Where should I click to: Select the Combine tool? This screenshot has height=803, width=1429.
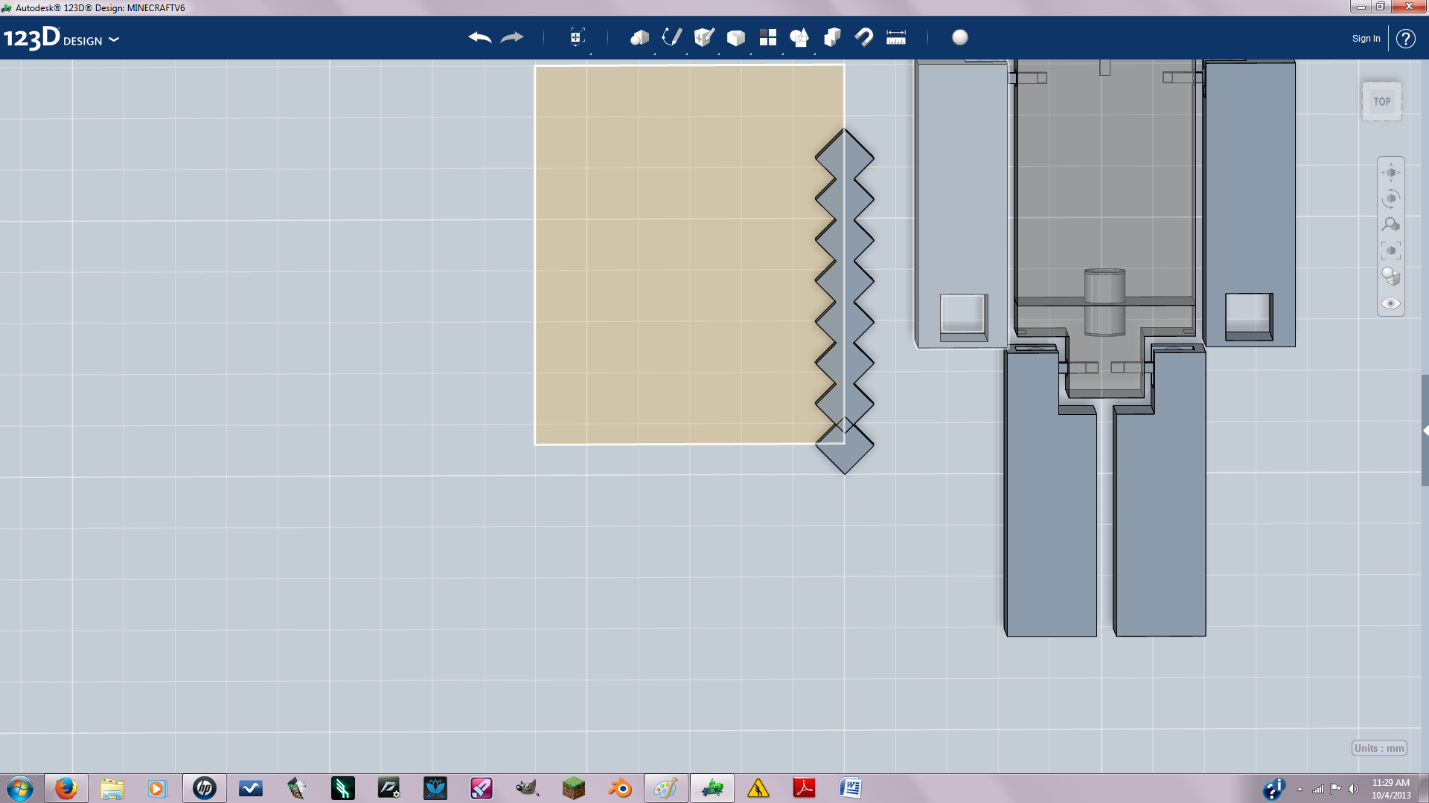coord(832,37)
